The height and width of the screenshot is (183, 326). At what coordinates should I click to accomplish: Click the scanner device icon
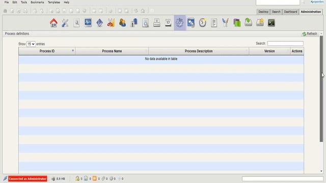(x=157, y=23)
